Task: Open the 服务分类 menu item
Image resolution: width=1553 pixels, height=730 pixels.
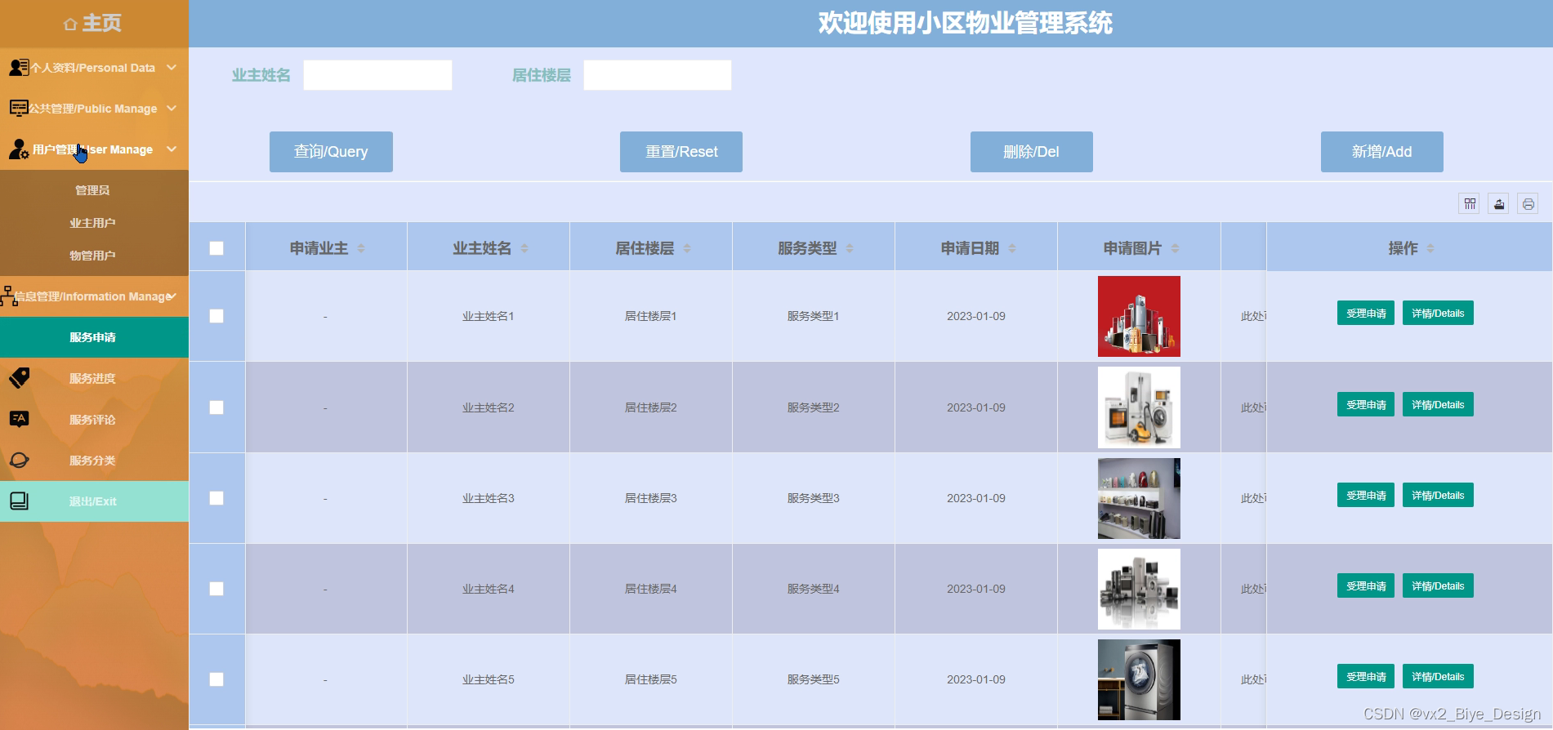Action: 94,460
